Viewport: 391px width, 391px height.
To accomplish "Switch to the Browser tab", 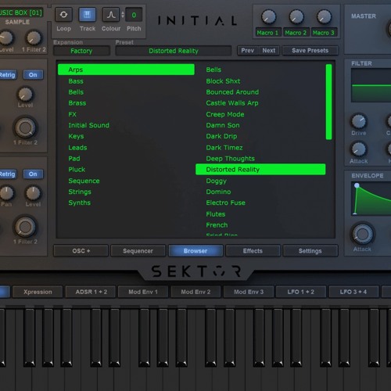I will click(195, 251).
